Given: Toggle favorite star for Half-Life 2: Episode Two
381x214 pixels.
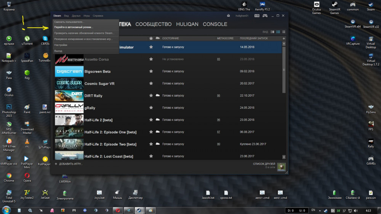Looking at the screenshot, I should 151,144.
